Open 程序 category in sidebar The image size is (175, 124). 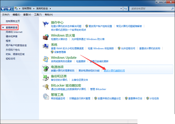pyautogui.click(x=8, y=41)
